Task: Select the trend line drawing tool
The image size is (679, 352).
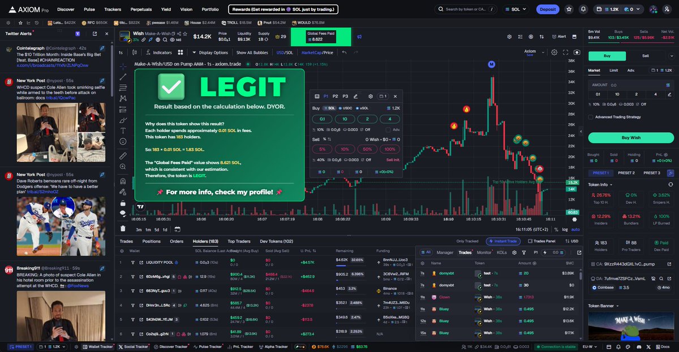Action: (x=123, y=77)
